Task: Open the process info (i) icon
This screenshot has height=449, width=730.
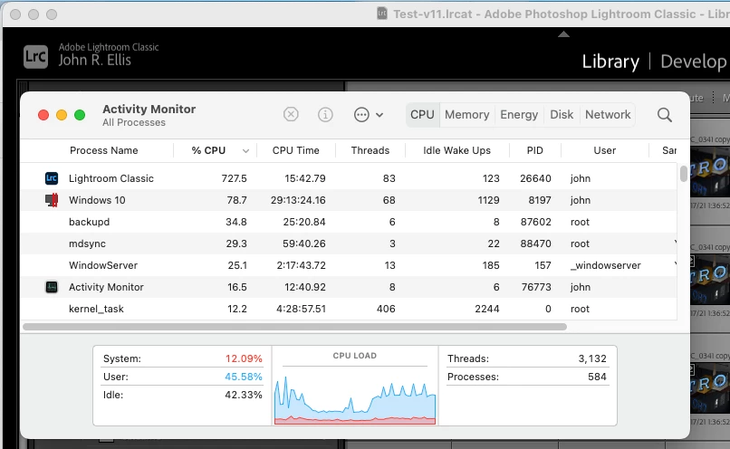Action: pos(325,114)
